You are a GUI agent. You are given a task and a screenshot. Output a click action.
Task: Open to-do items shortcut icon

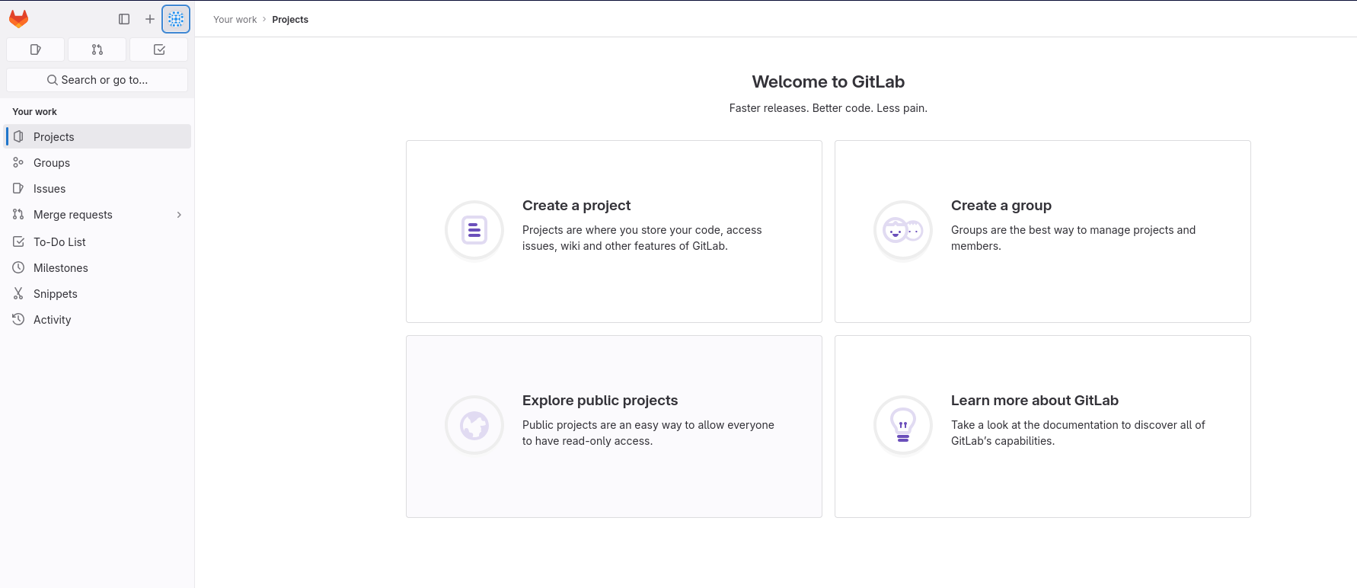click(x=159, y=50)
